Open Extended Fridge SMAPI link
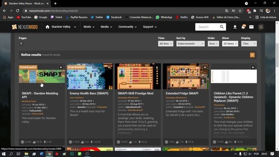The image size is (279, 157). pyautogui.click(x=182, y=93)
